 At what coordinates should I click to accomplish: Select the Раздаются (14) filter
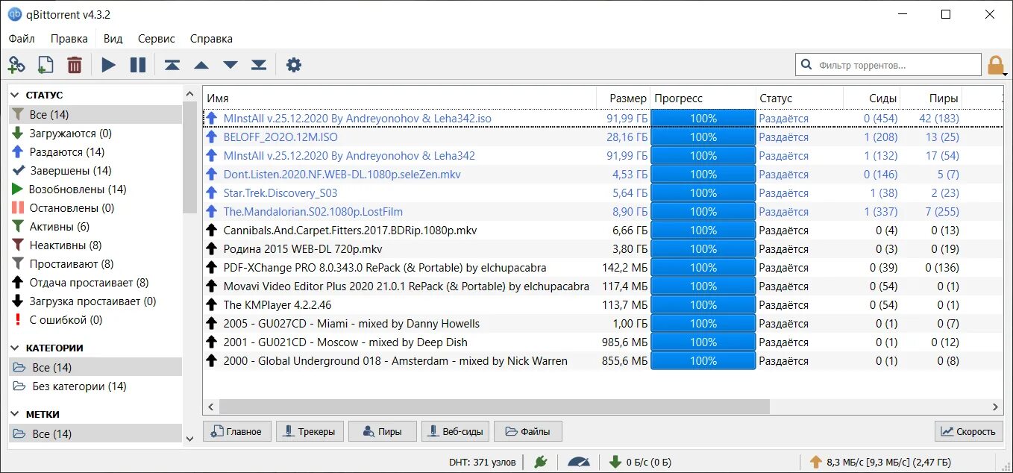click(x=95, y=152)
